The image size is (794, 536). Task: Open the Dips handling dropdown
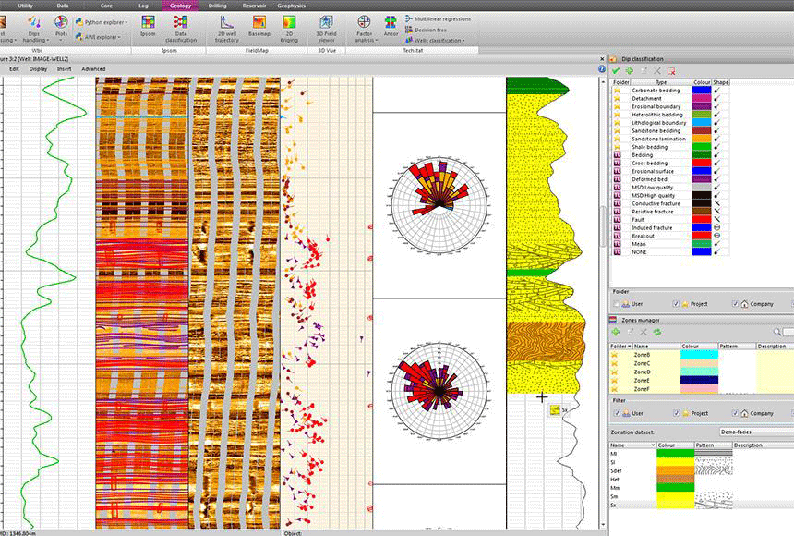34,29
